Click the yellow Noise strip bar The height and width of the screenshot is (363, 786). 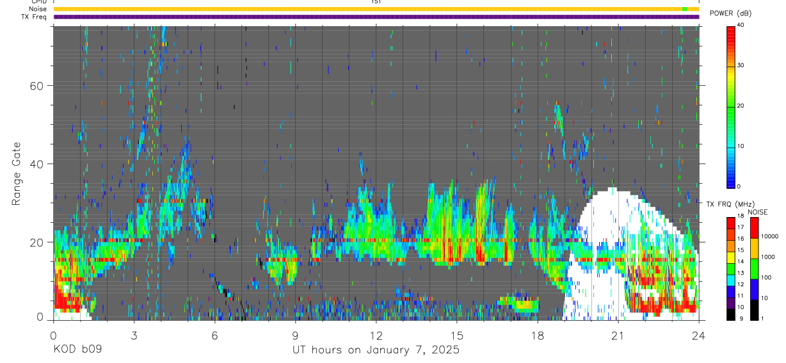(376, 9)
